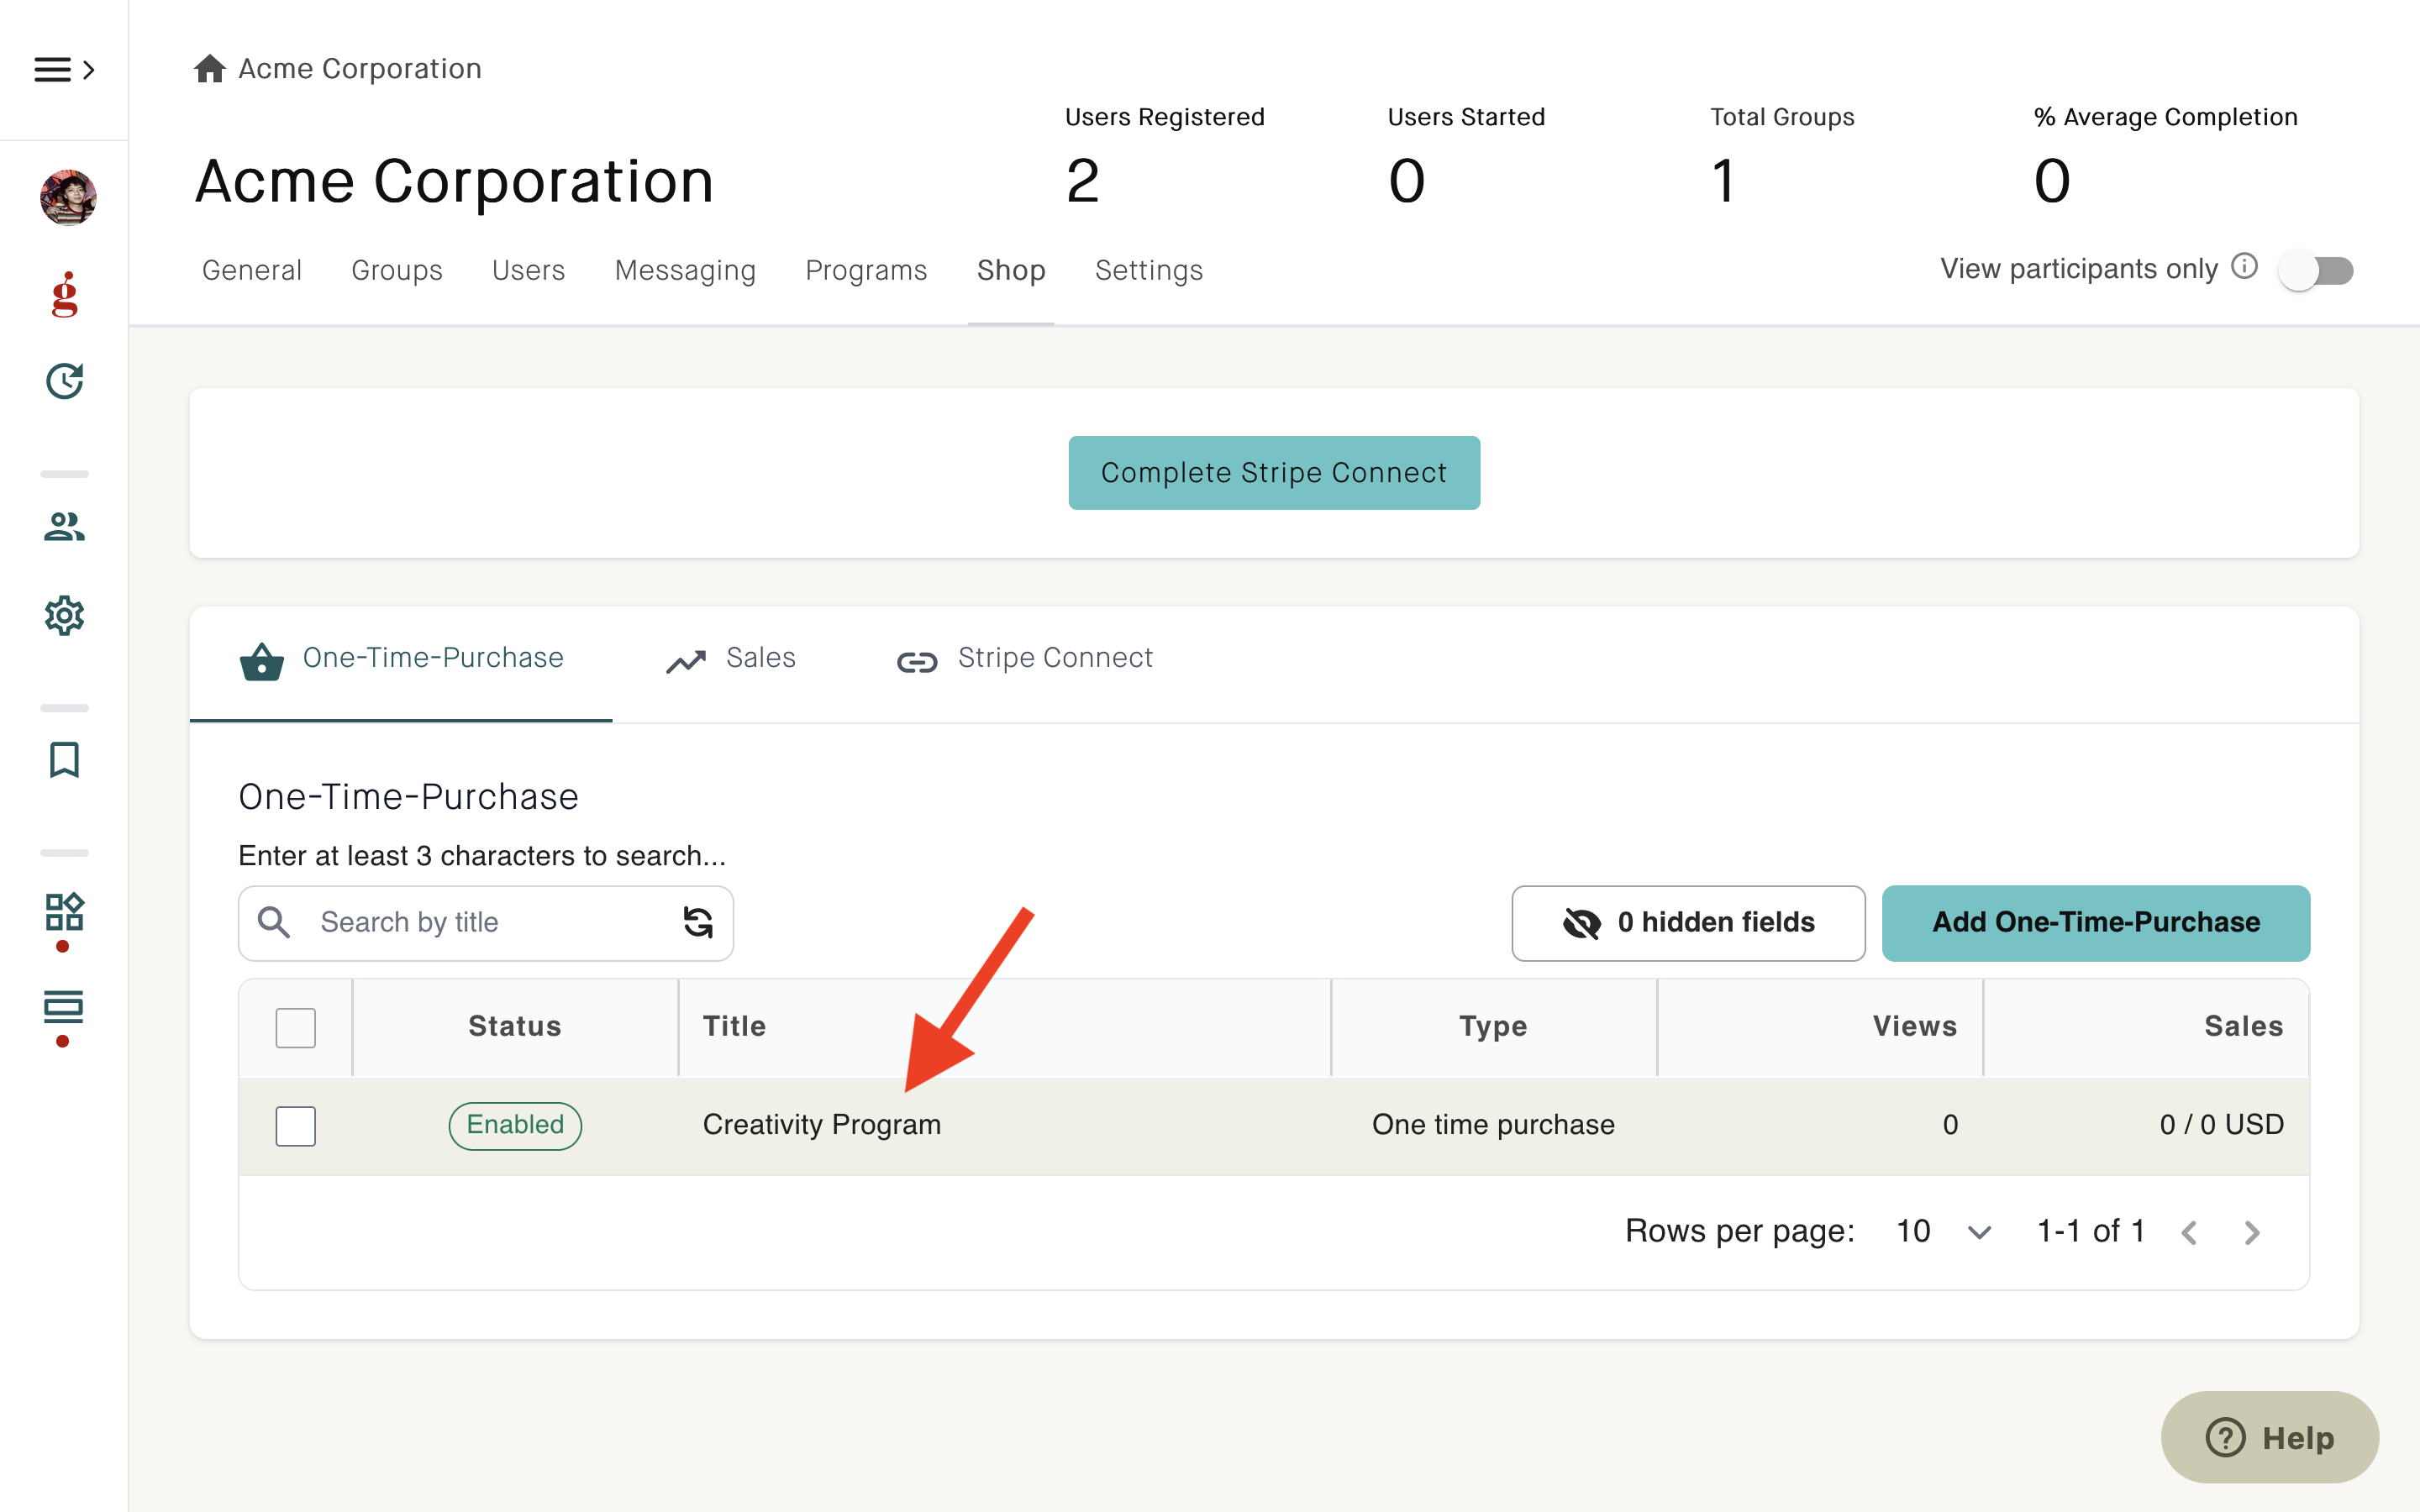Sort by the Type column header
This screenshot has width=2420, height=1512.
pyautogui.click(x=1493, y=1026)
